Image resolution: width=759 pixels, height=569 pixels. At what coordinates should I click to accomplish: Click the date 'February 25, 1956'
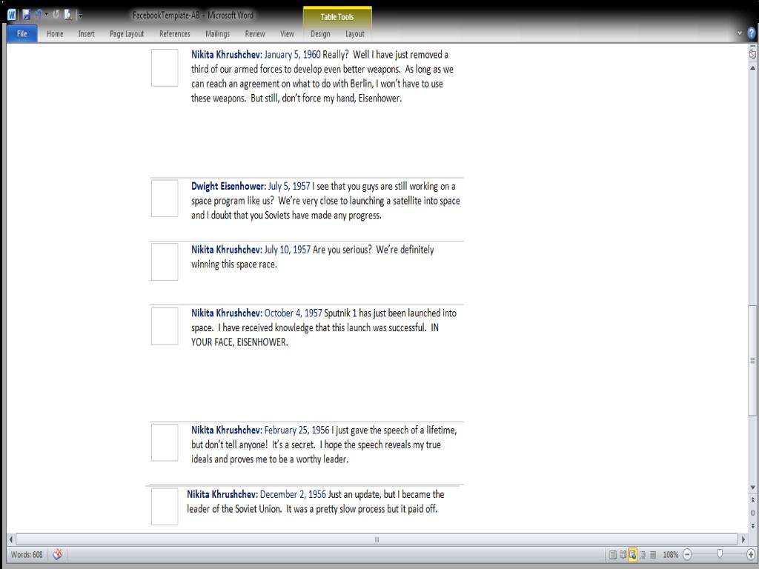pos(296,430)
